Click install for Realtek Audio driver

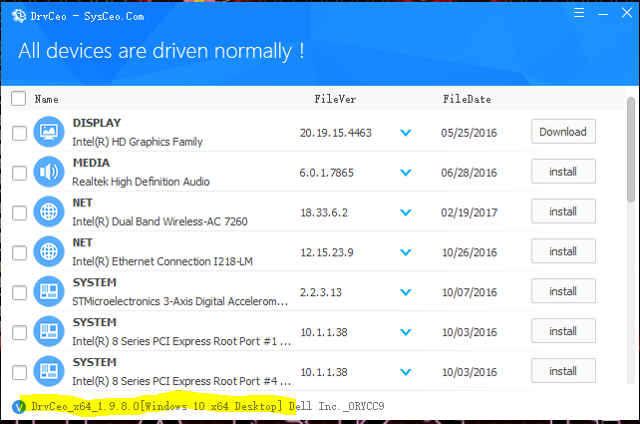tap(563, 172)
